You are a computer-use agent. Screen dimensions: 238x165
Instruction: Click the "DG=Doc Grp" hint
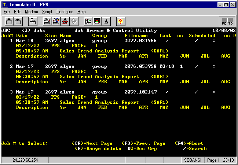point(142,148)
